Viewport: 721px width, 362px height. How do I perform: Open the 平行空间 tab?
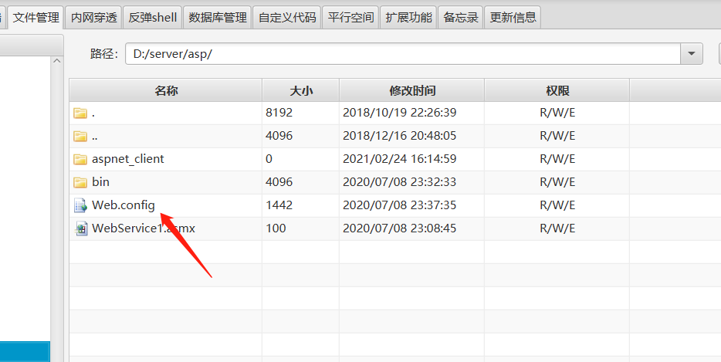pos(350,18)
